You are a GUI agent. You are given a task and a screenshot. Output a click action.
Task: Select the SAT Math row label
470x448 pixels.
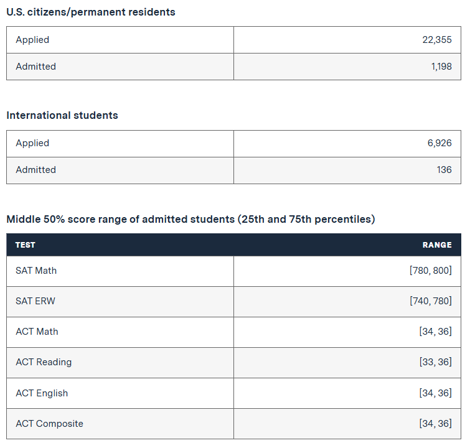pos(36,271)
